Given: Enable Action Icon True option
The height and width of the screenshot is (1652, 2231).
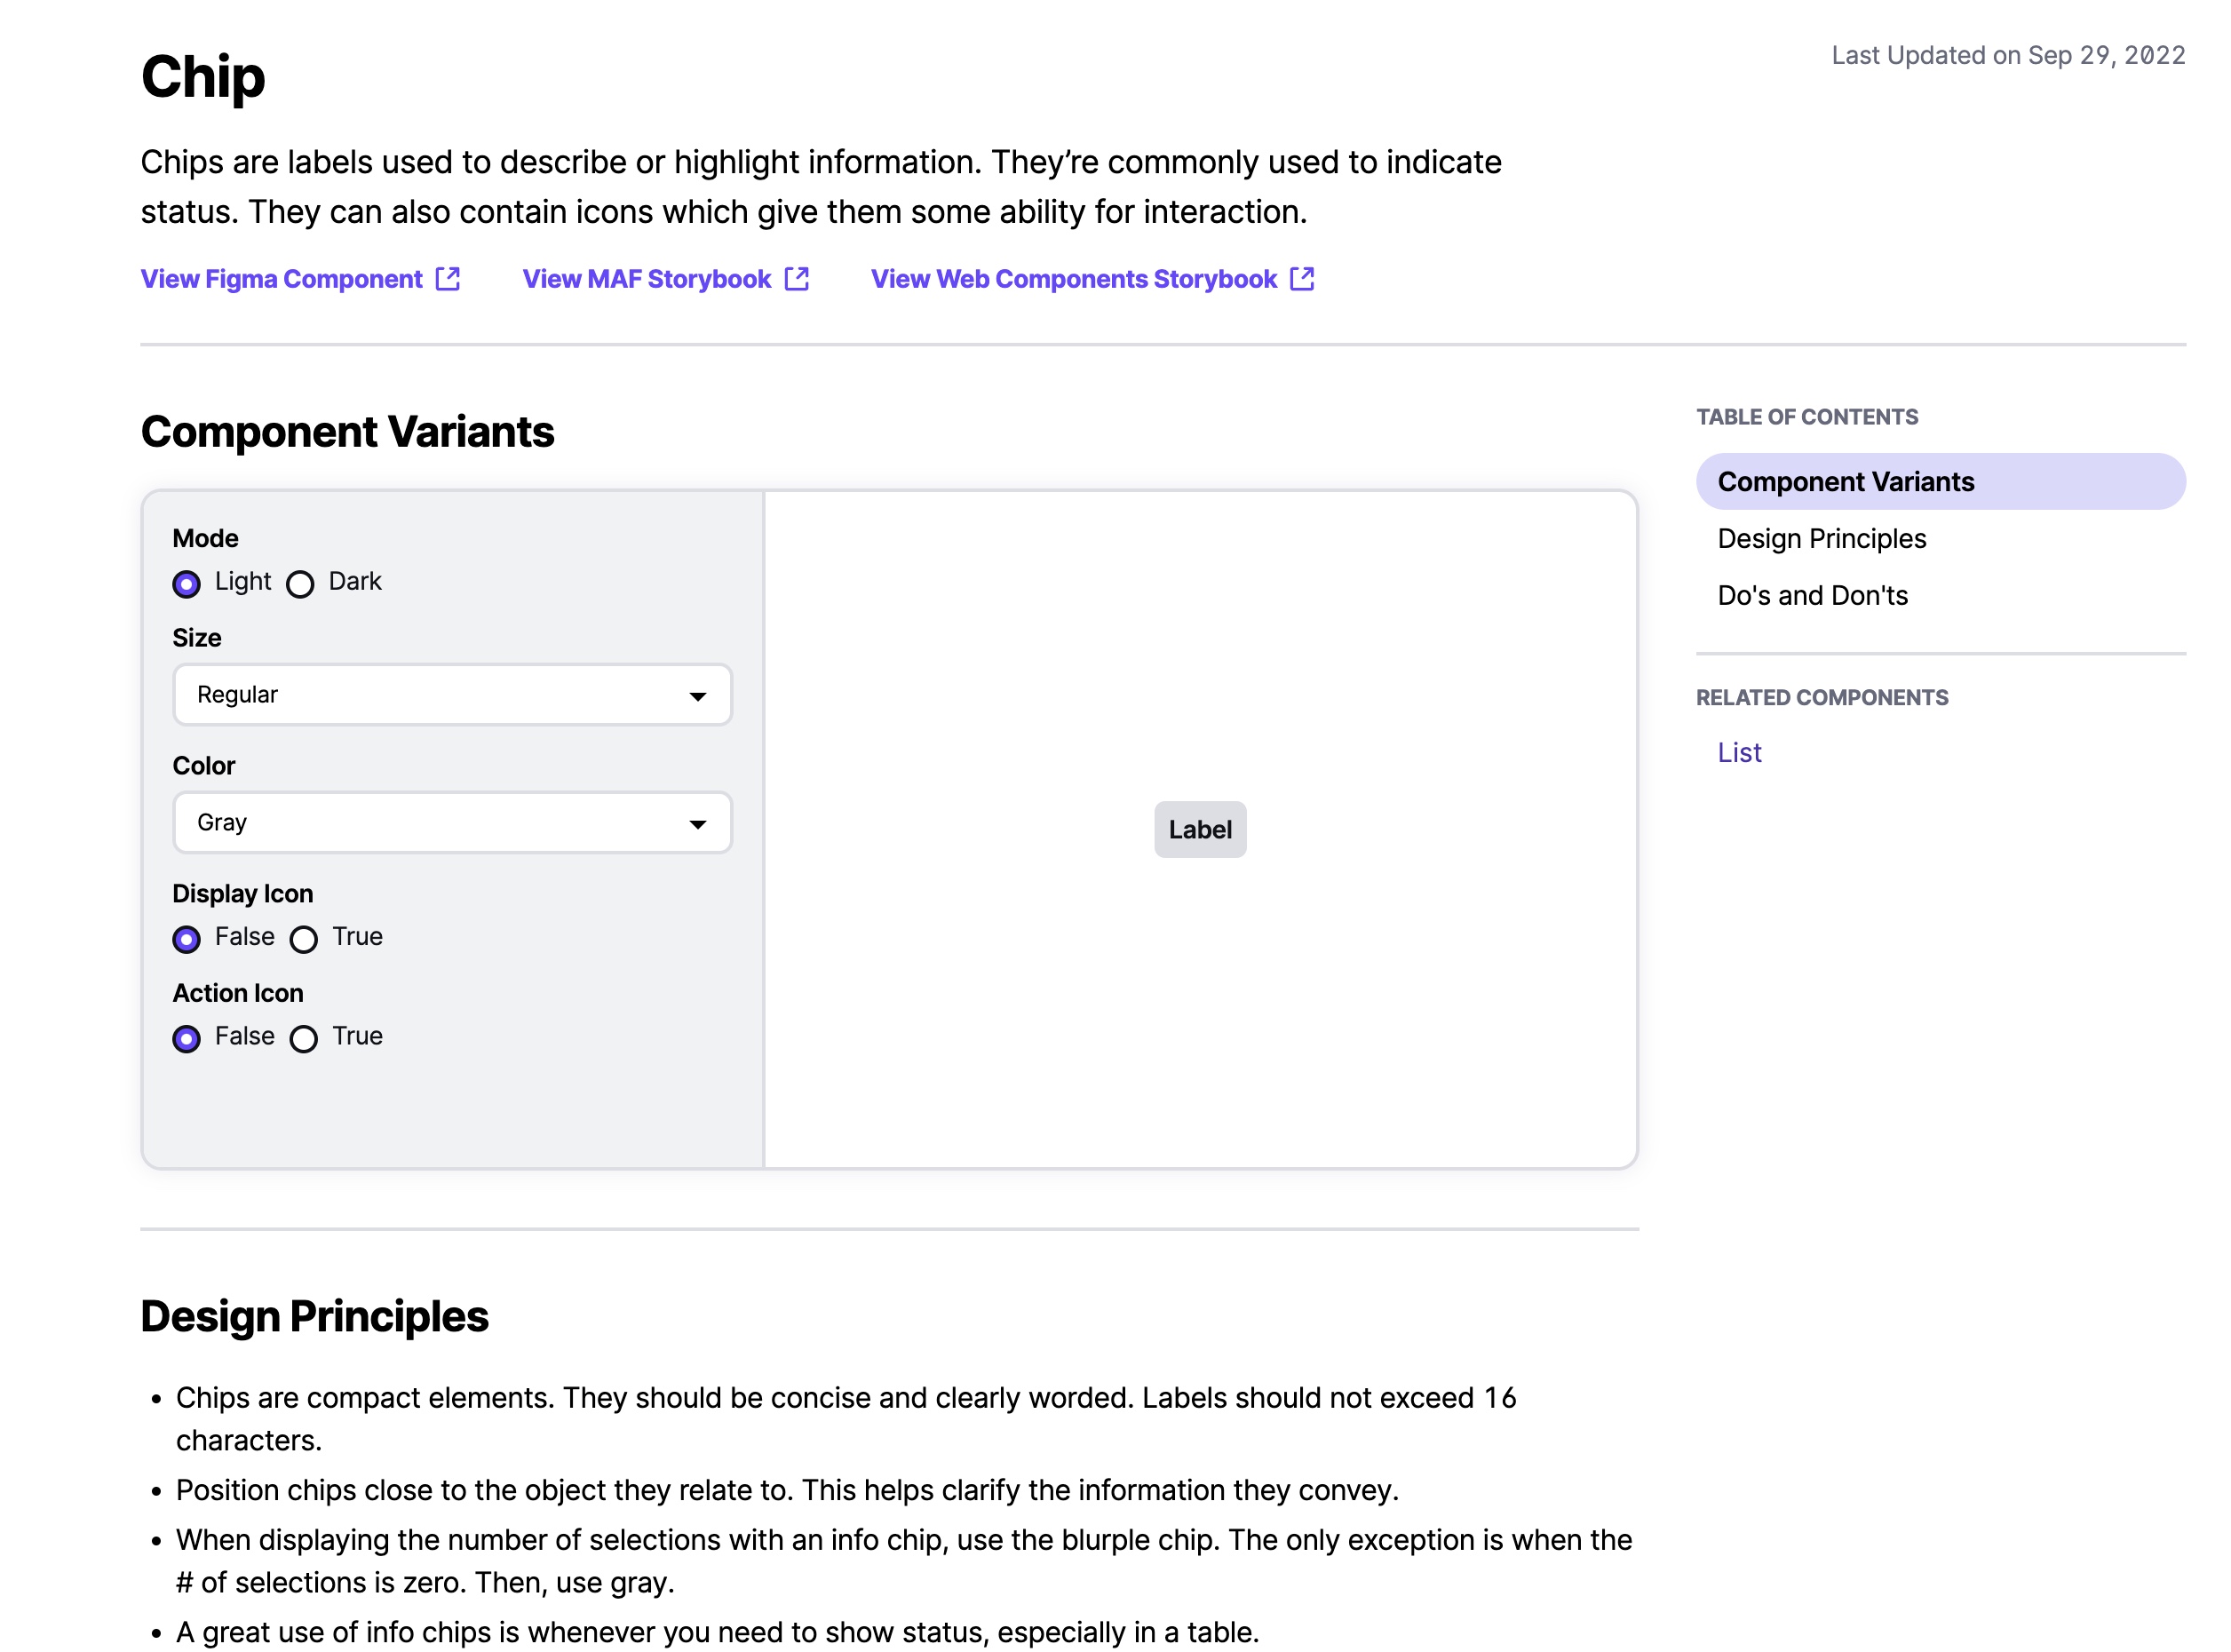Looking at the screenshot, I should pyautogui.click(x=303, y=1039).
